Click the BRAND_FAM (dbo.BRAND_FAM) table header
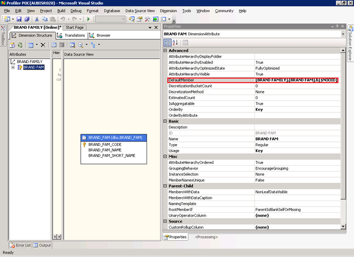Viewport: 354px width, 257px height. 114,138
